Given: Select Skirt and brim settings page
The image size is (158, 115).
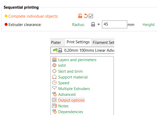Looking at the screenshot, I should (70, 71).
